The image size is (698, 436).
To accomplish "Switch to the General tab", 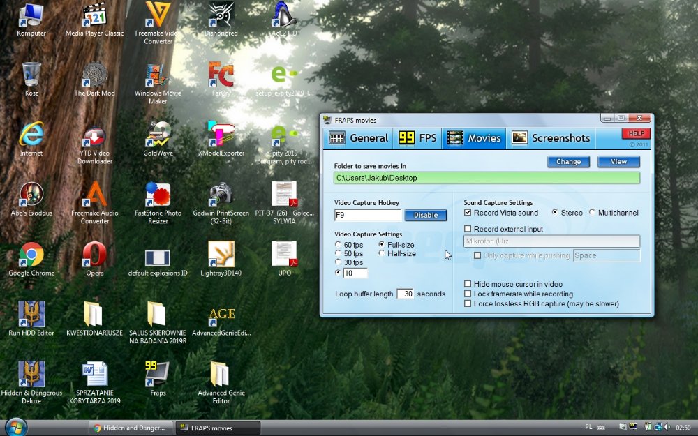I will pos(359,138).
